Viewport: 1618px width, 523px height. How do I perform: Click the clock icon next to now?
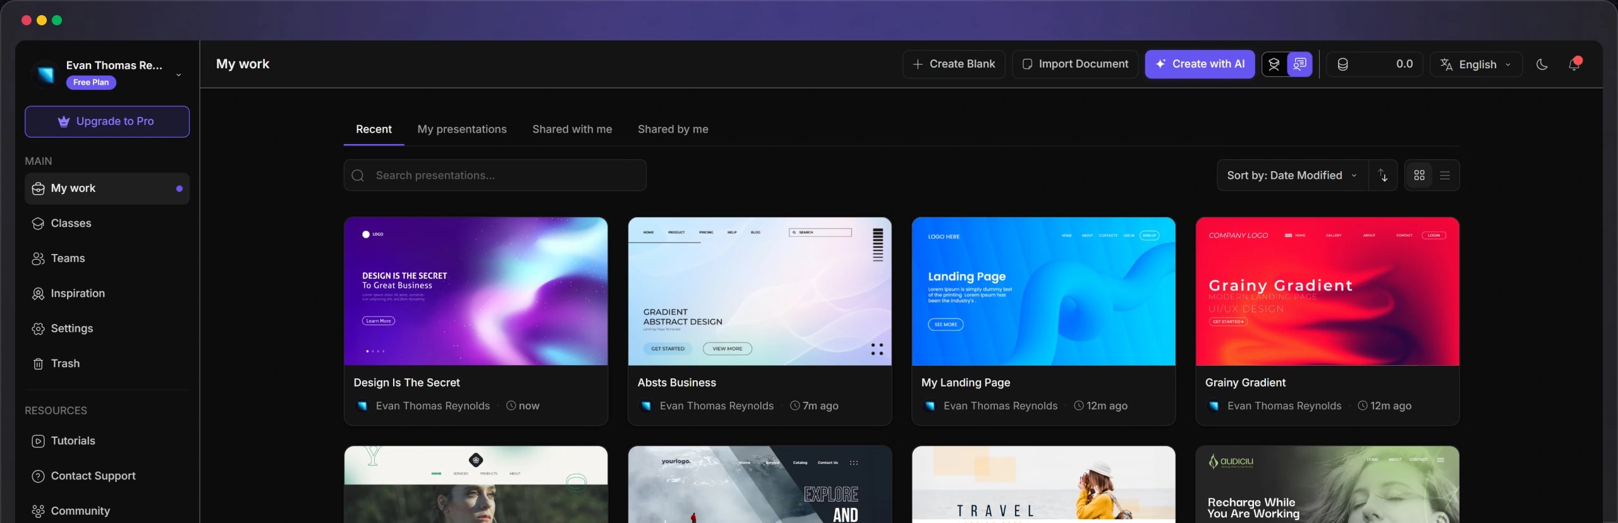pos(511,406)
